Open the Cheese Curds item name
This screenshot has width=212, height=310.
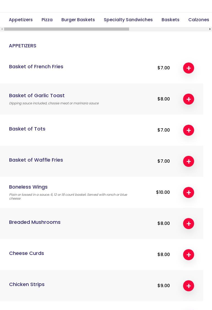pos(26,253)
